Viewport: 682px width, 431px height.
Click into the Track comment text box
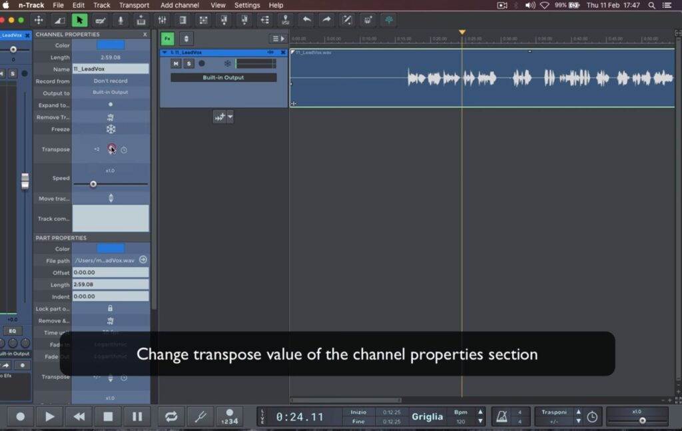[x=111, y=218]
